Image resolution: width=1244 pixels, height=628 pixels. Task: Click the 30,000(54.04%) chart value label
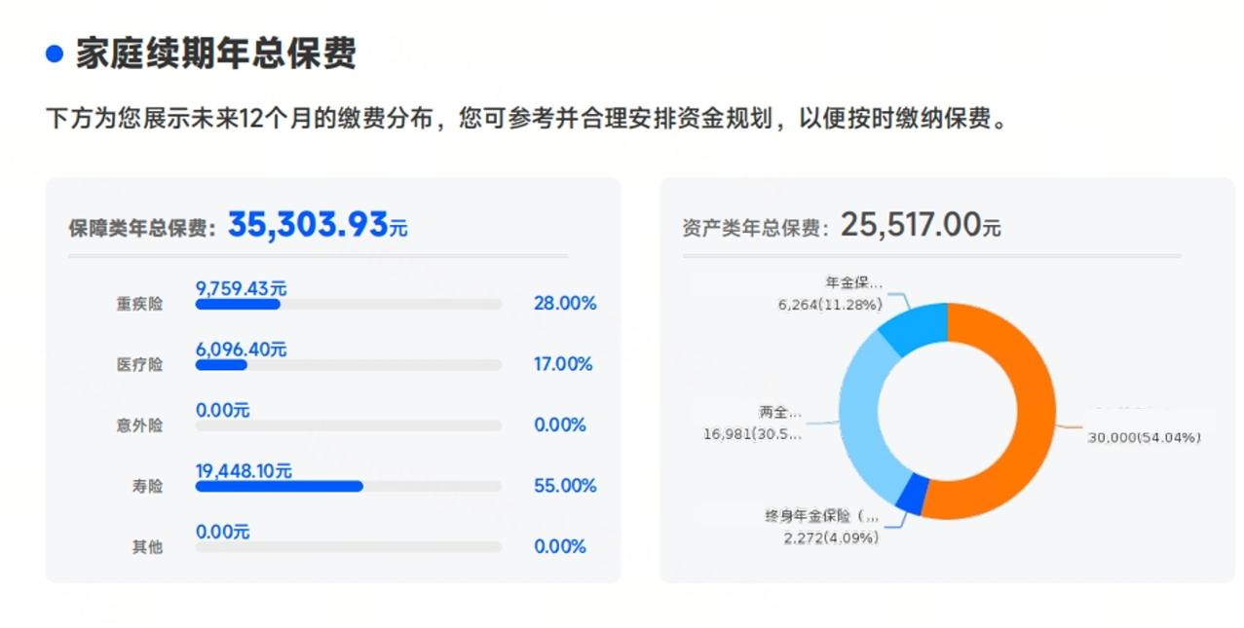click(1144, 438)
